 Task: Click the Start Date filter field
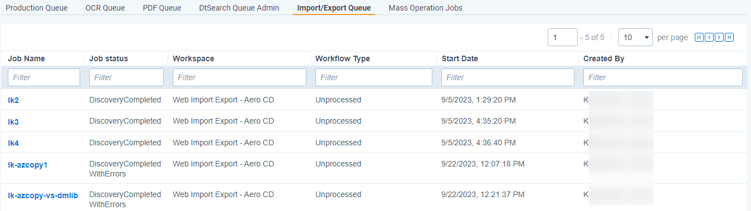508,77
